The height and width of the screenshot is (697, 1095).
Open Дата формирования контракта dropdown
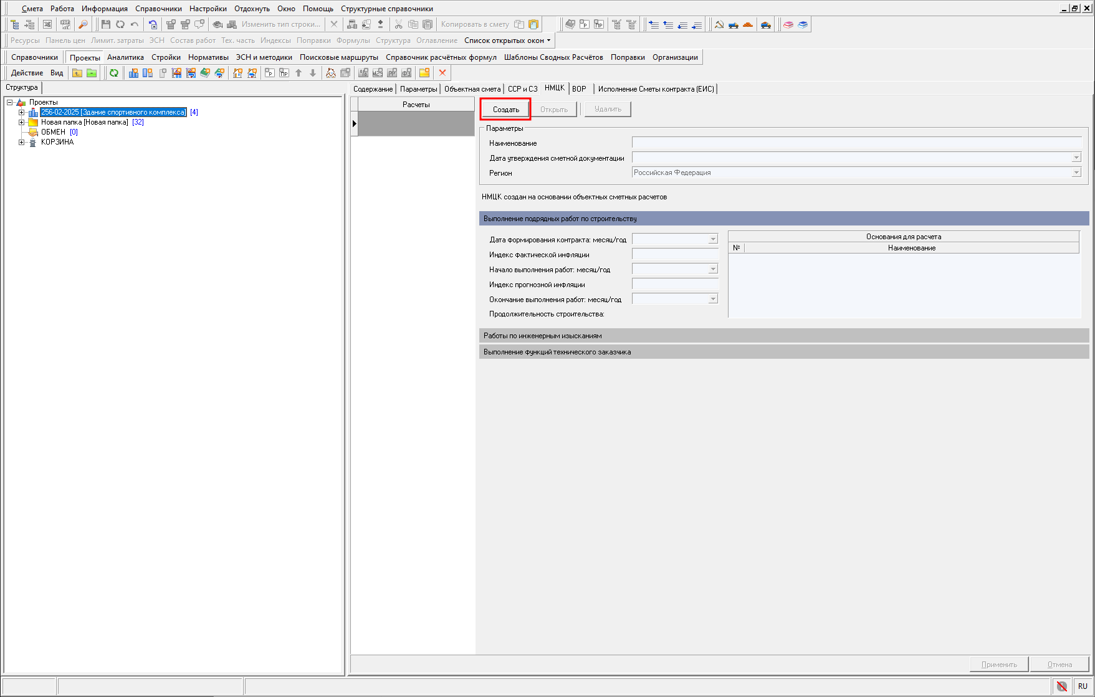713,239
